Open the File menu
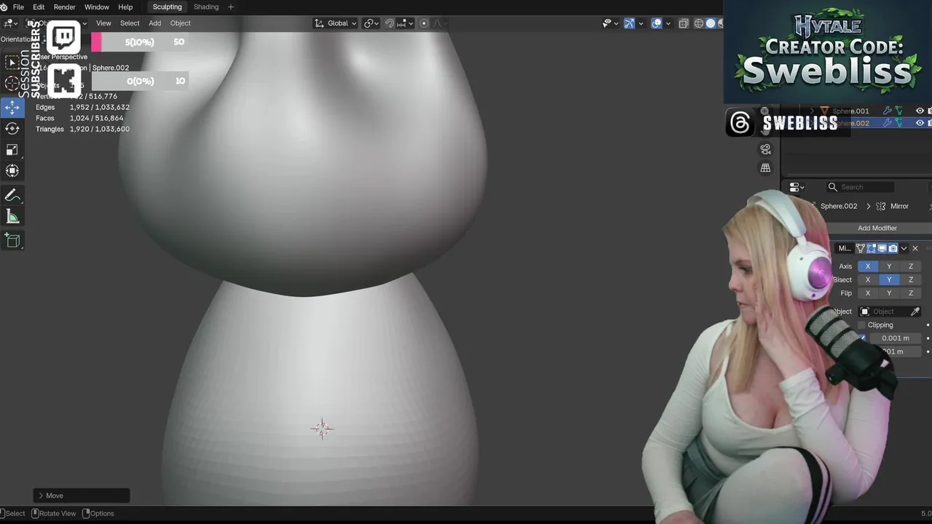 [x=18, y=7]
